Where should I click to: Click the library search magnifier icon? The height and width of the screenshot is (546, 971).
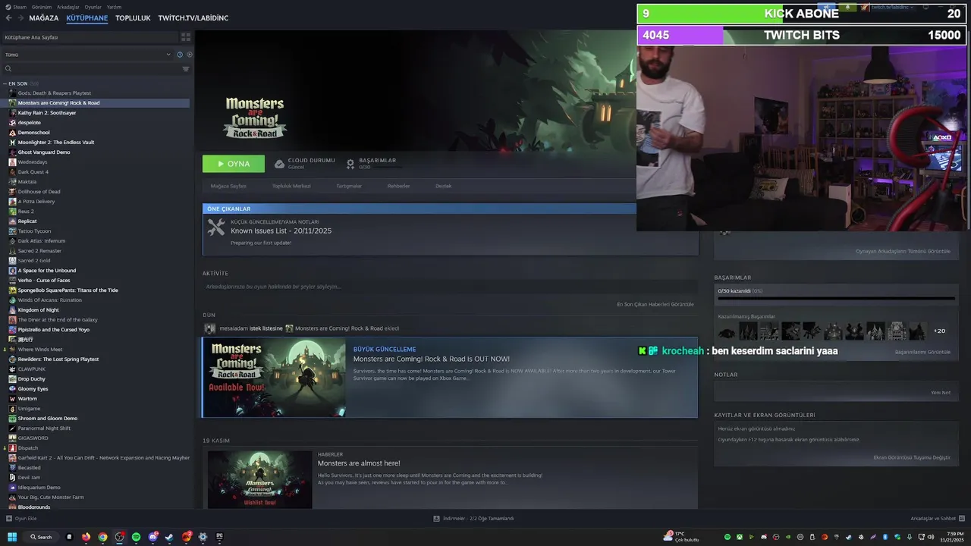[x=8, y=69]
